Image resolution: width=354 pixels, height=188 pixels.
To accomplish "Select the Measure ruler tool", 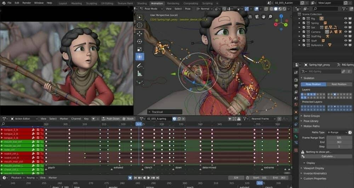I will click(x=139, y=73).
